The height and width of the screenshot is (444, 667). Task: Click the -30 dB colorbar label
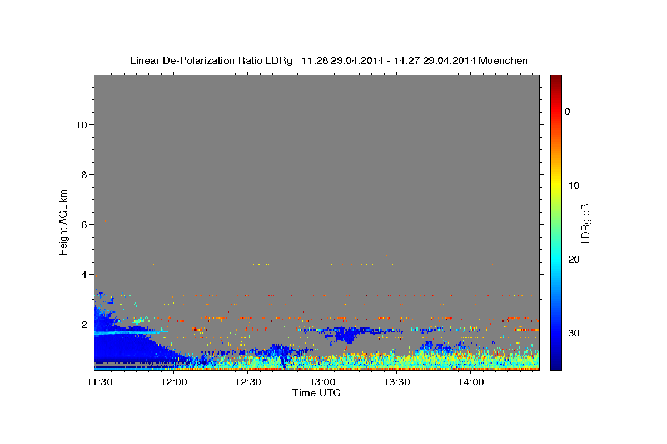point(573,333)
